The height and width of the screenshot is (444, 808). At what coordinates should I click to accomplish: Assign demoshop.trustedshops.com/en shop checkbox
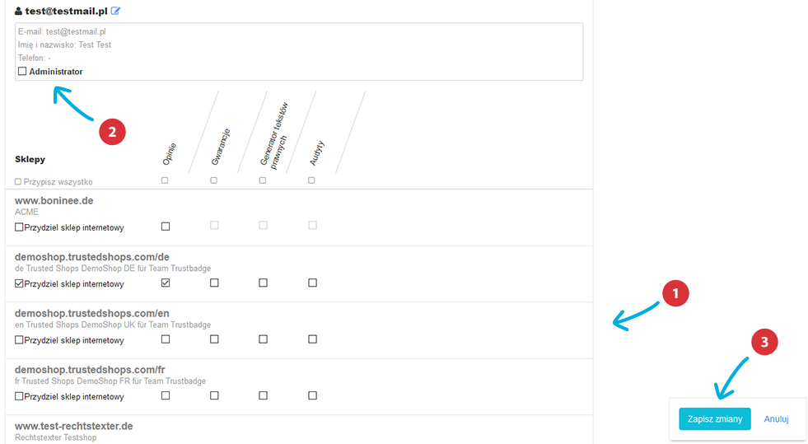(19, 340)
